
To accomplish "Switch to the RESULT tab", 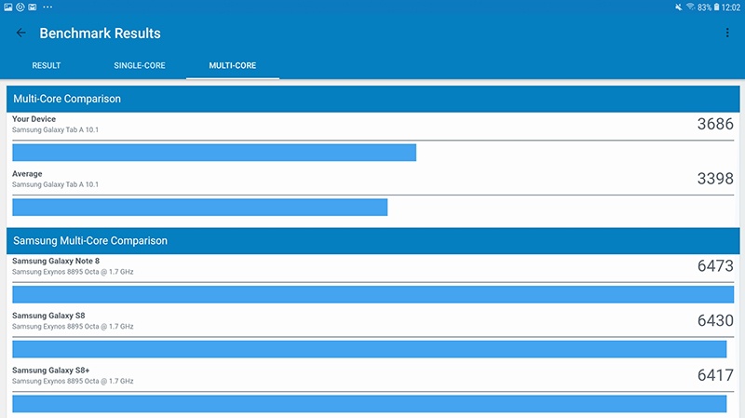I will coord(46,65).
